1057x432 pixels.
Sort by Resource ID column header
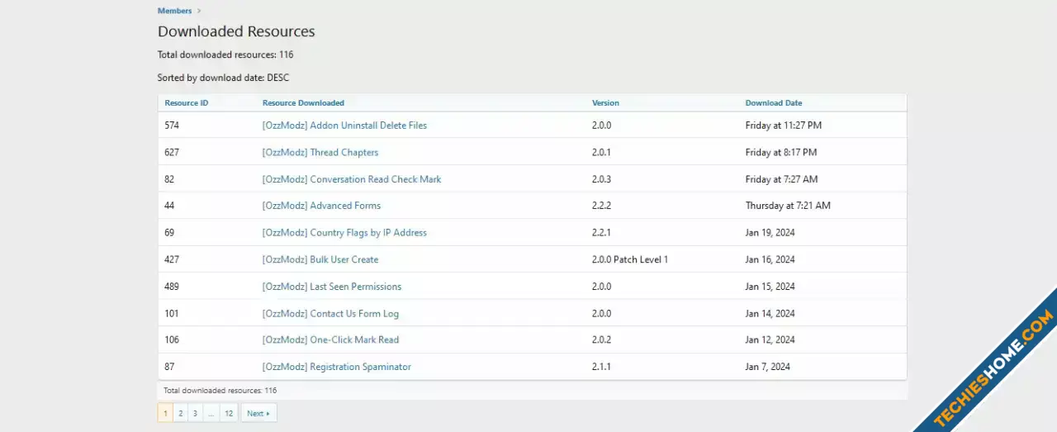(187, 103)
